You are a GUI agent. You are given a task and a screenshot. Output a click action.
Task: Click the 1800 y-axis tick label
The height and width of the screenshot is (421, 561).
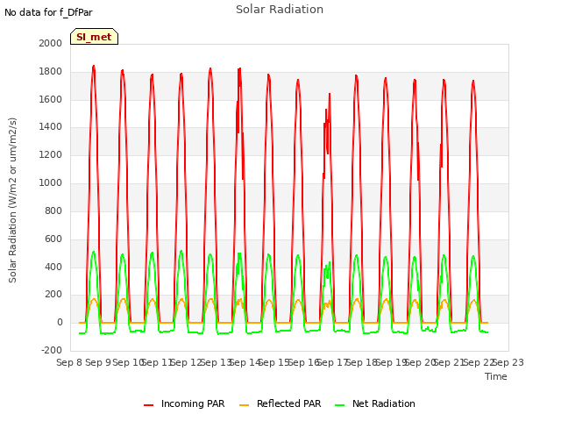[51, 72]
